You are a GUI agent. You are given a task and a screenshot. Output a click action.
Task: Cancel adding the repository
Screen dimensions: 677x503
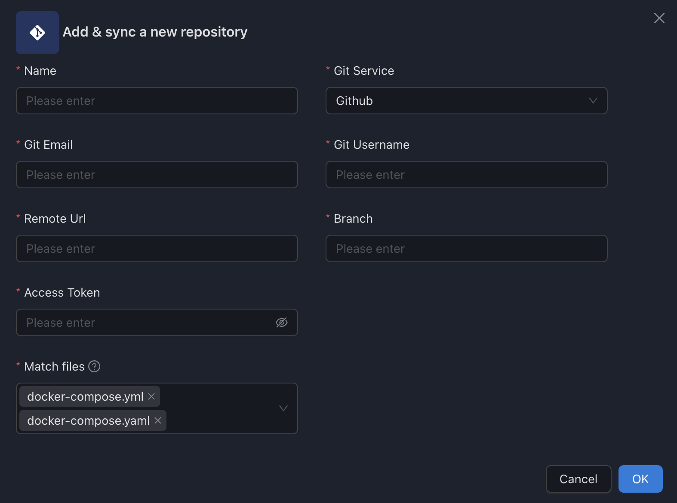(x=578, y=479)
